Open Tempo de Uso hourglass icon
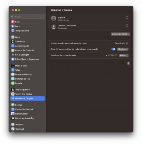The width and height of the screenshot is (142, 144). tap(13, 31)
